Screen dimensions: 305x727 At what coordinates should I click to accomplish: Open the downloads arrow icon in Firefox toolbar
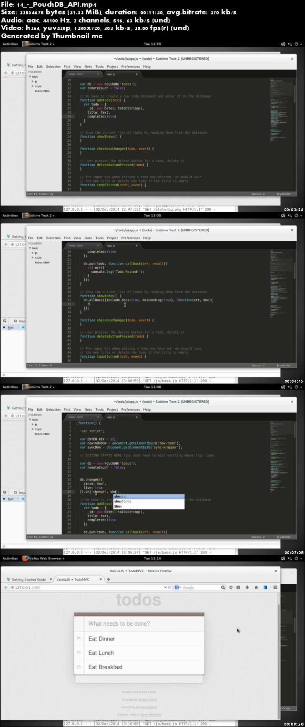pyautogui.click(x=247, y=588)
